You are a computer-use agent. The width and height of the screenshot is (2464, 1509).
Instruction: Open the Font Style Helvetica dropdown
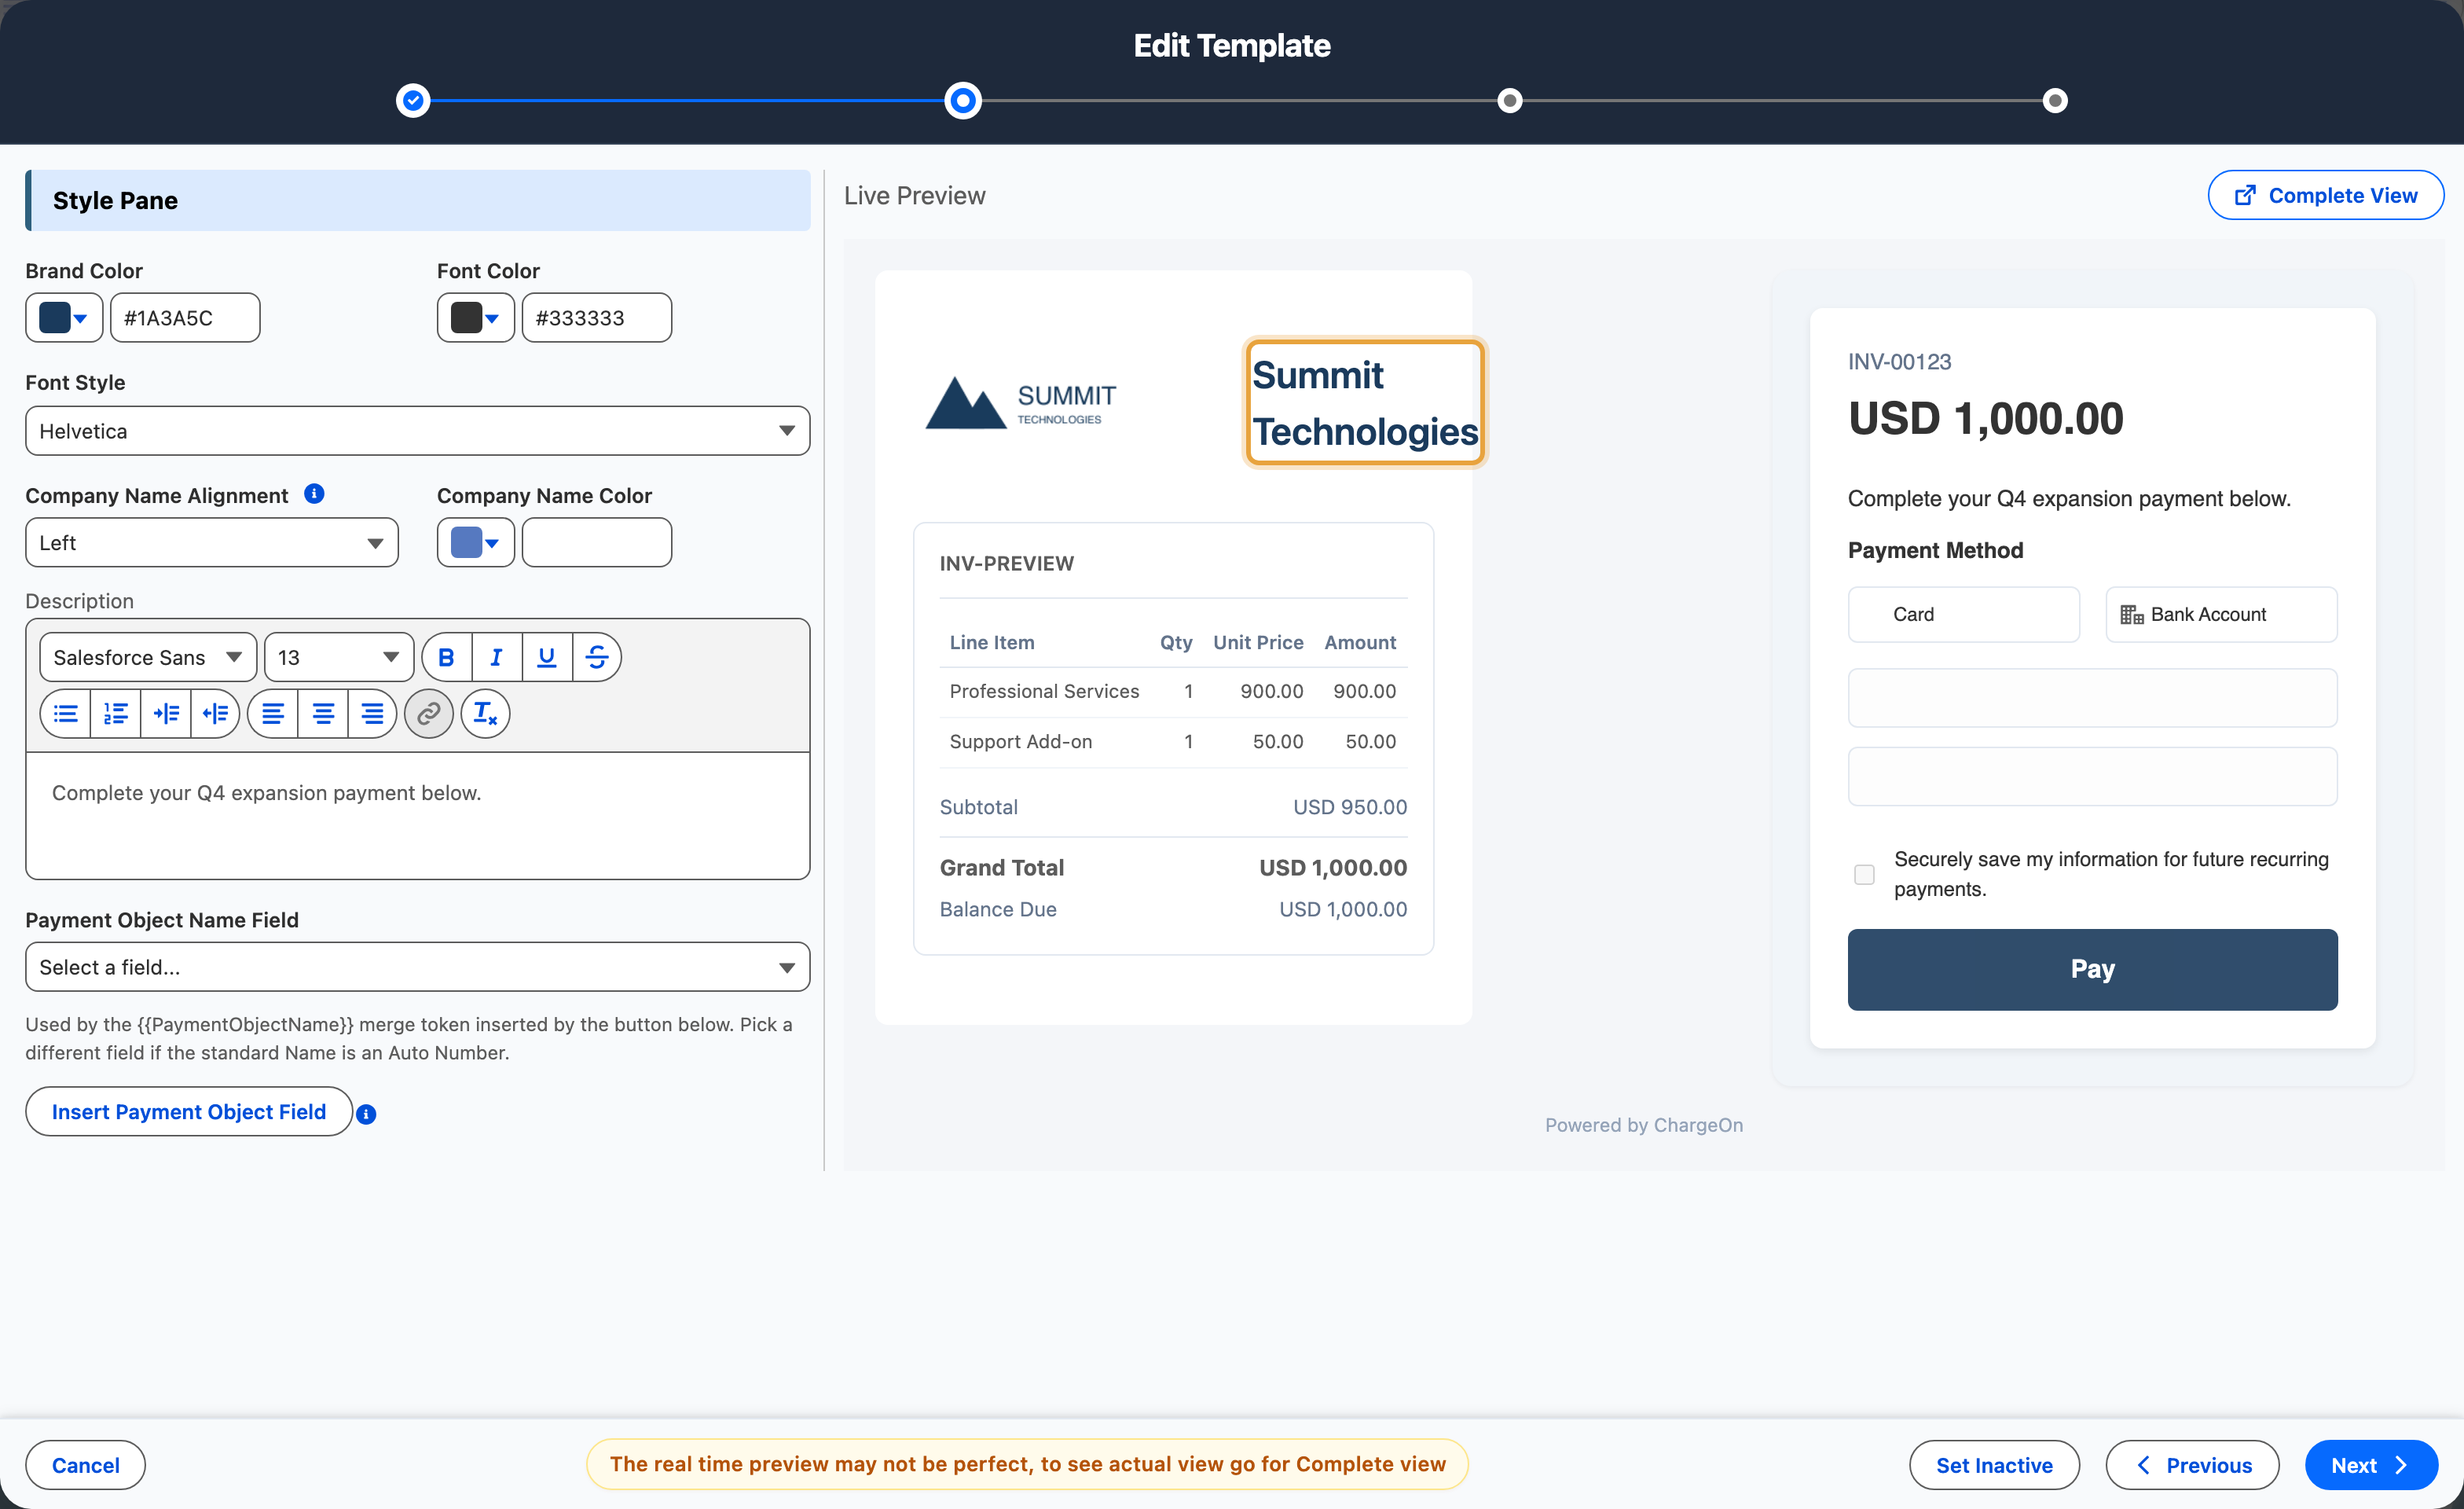(x=418, y=431)
